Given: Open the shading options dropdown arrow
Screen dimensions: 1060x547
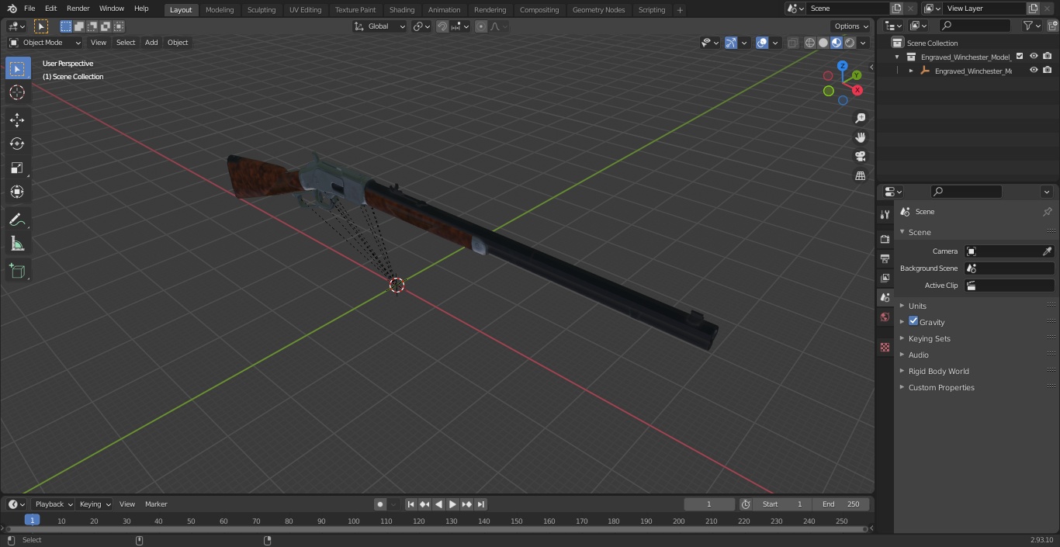Looking at the screenshot, I should [x=864, y=43].
